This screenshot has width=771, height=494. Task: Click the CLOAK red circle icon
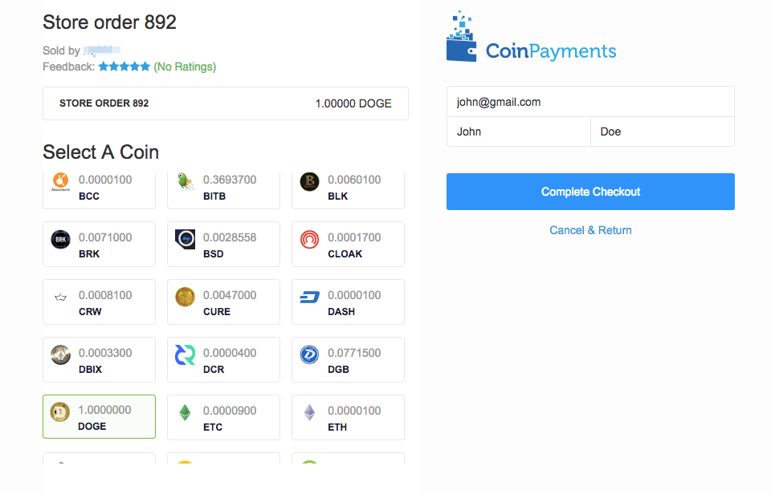309,240
